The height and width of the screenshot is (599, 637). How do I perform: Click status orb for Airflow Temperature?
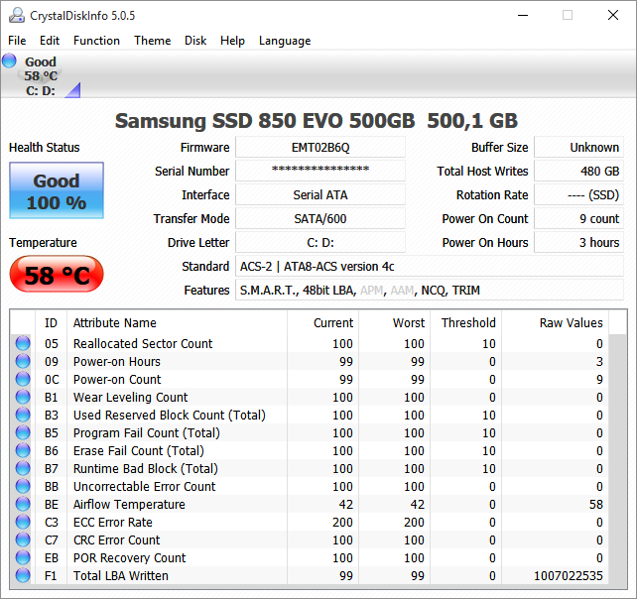[x=23, y=505]
